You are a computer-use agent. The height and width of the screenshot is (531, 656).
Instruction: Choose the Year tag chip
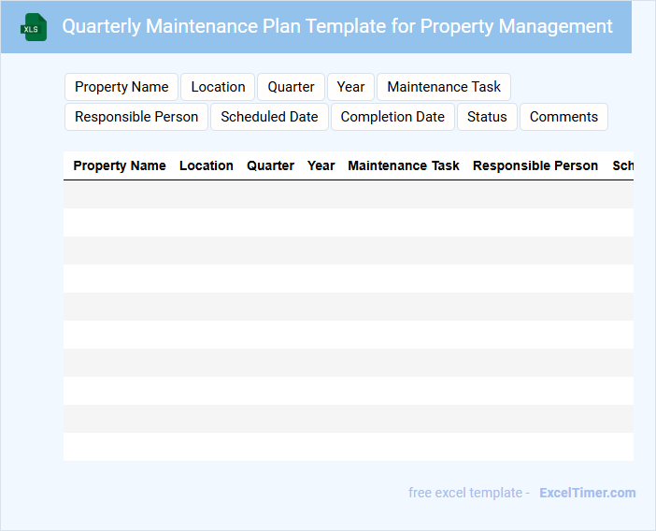tap(350, 87)
